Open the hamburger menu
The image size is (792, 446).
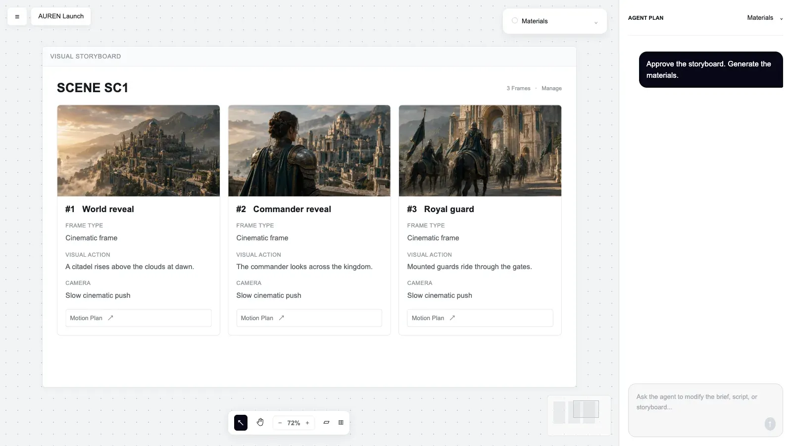coord(17,16)
